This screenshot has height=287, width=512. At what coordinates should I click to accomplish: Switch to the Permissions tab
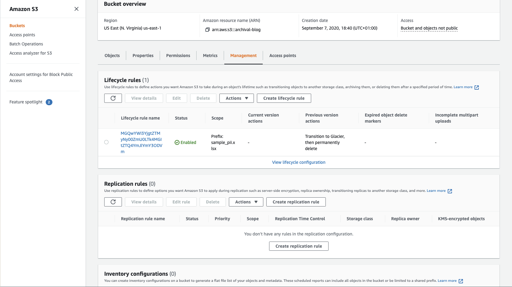pyautogui.click(x=178, y=56)
